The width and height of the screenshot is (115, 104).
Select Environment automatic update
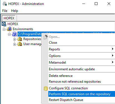pos(82,69)
